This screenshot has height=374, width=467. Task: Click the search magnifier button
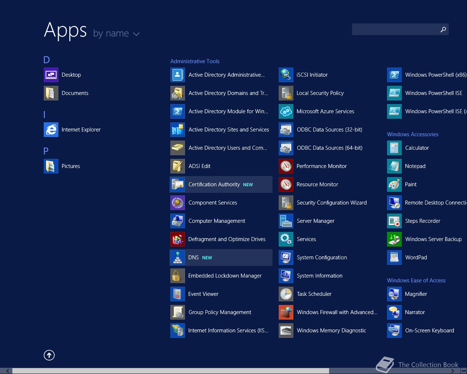(x=443, y=29)
